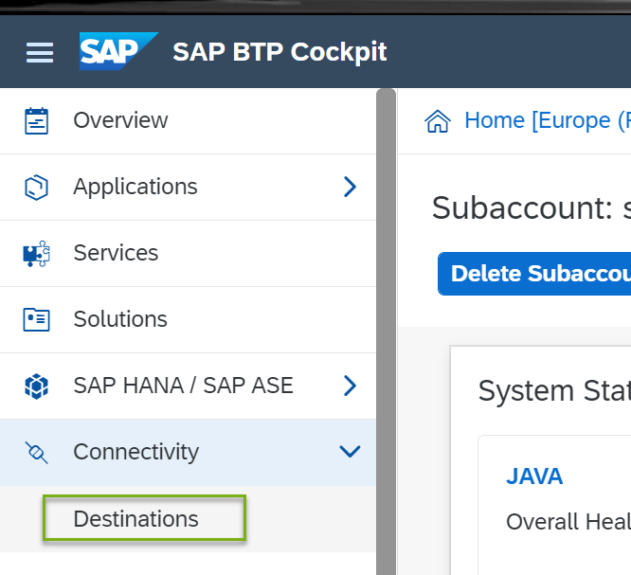Click the Applications cube icon
Screen dimensions: 631x575
36,188
